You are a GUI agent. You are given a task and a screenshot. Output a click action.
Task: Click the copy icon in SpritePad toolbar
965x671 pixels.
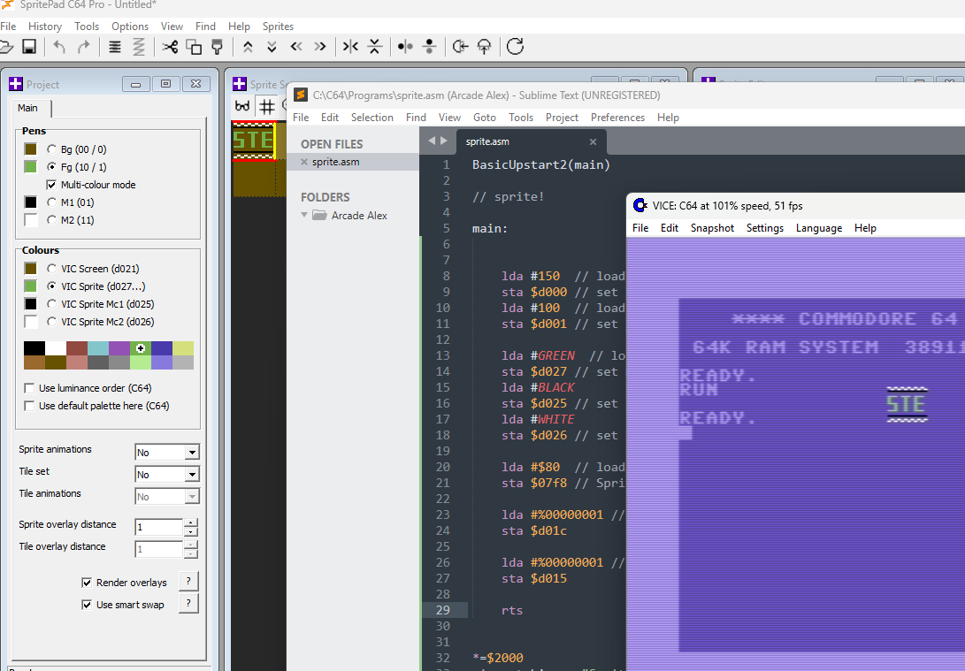pyautogui.click(x=194, y=47)
